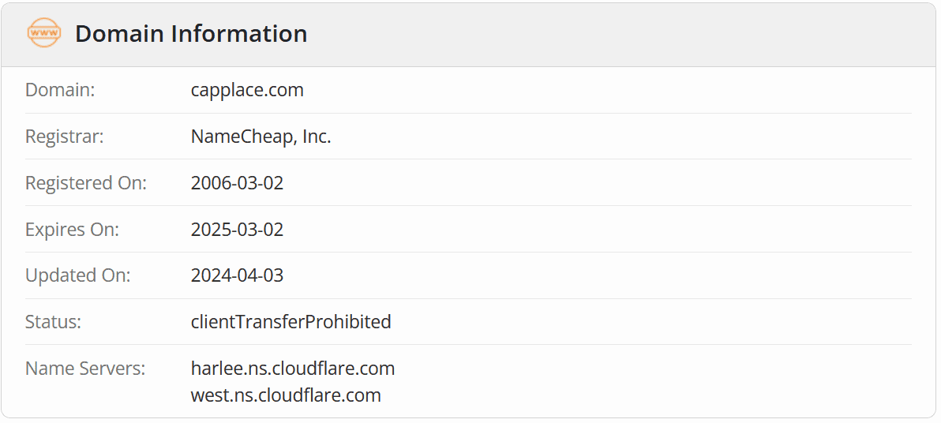Click the Status row
Viewport: 941px width, 423px height.
tap(553, 322)
